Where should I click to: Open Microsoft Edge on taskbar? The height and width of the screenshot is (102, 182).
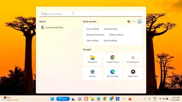pos(99,99)
